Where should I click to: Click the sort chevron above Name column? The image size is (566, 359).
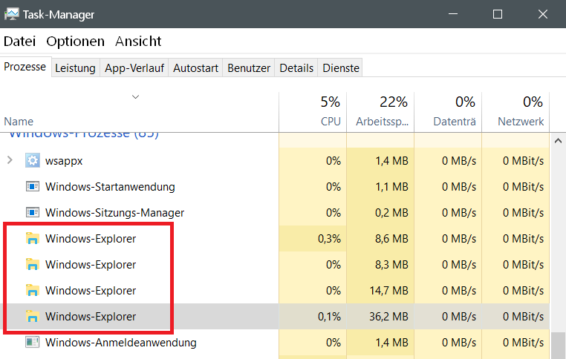(x=135, y=96)
